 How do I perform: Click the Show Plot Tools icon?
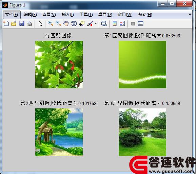141,23
